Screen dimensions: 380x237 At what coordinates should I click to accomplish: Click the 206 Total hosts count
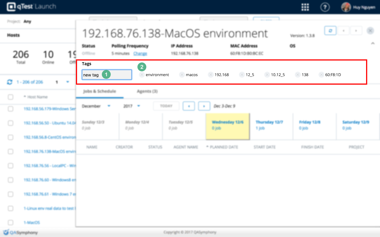(x=21, y=57)
